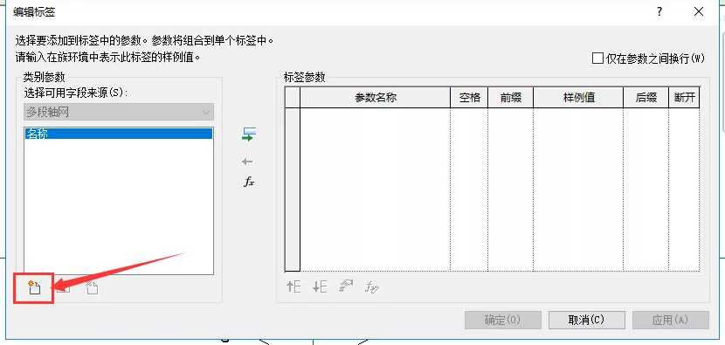The width and height of the screenshot is (725, 345).
Task: Click the 取消(C) button
Action: (x=587, y=320)
